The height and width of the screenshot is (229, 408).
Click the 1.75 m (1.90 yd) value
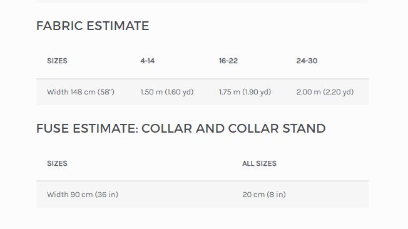pos(245,92)
